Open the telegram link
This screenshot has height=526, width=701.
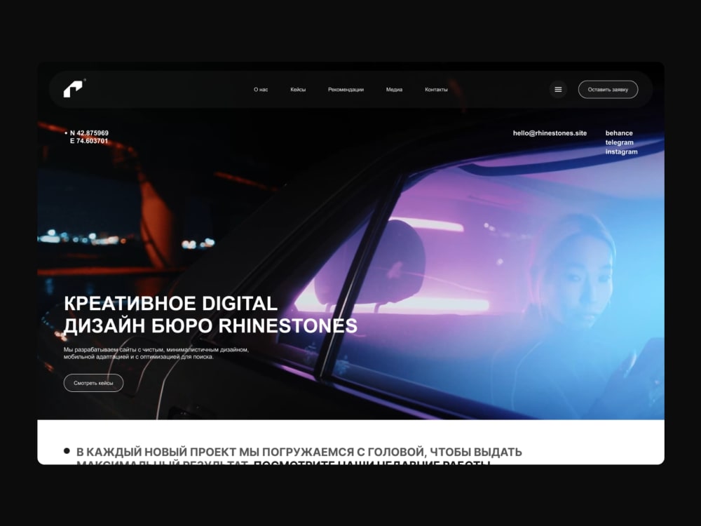tap(619, 142)
